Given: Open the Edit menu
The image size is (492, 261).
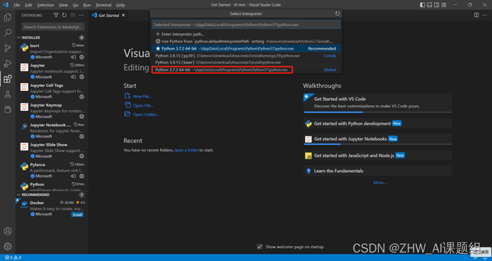Looking at the screenshot, I should coord(29,5).
